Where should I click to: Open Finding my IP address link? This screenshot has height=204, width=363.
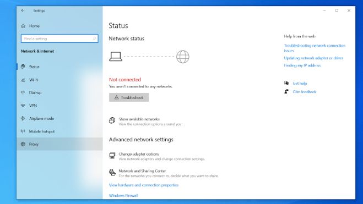click(x=302, y=65)
